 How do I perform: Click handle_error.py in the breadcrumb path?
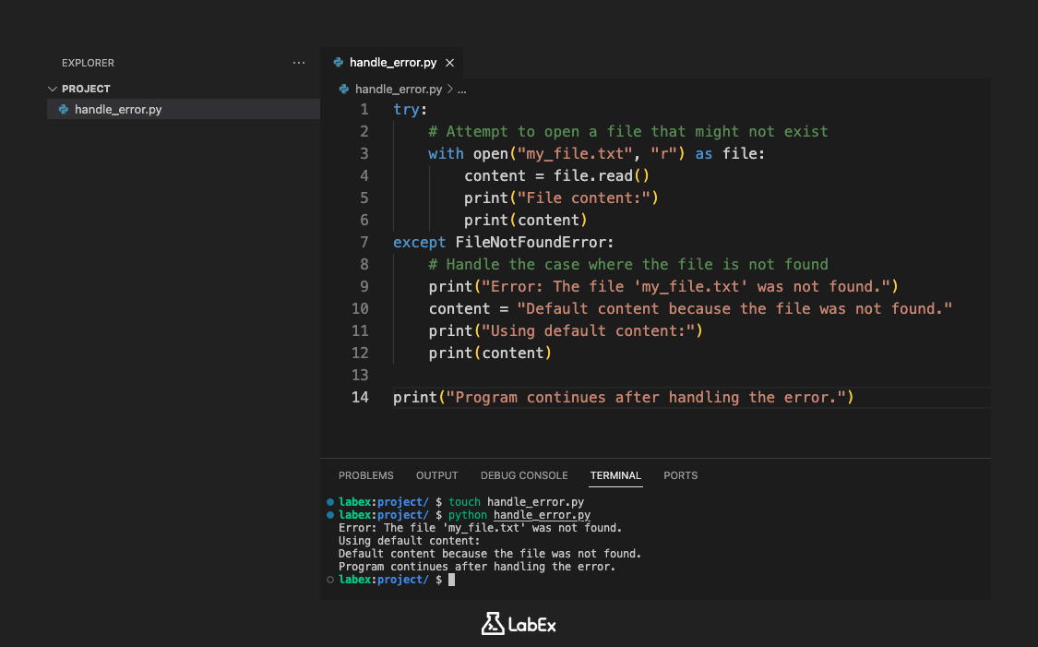pyautogui.click(x=399, y=90)
